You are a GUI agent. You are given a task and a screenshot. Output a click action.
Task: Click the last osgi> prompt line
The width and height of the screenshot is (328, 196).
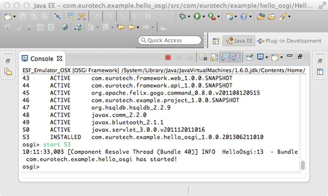[31, 167]
